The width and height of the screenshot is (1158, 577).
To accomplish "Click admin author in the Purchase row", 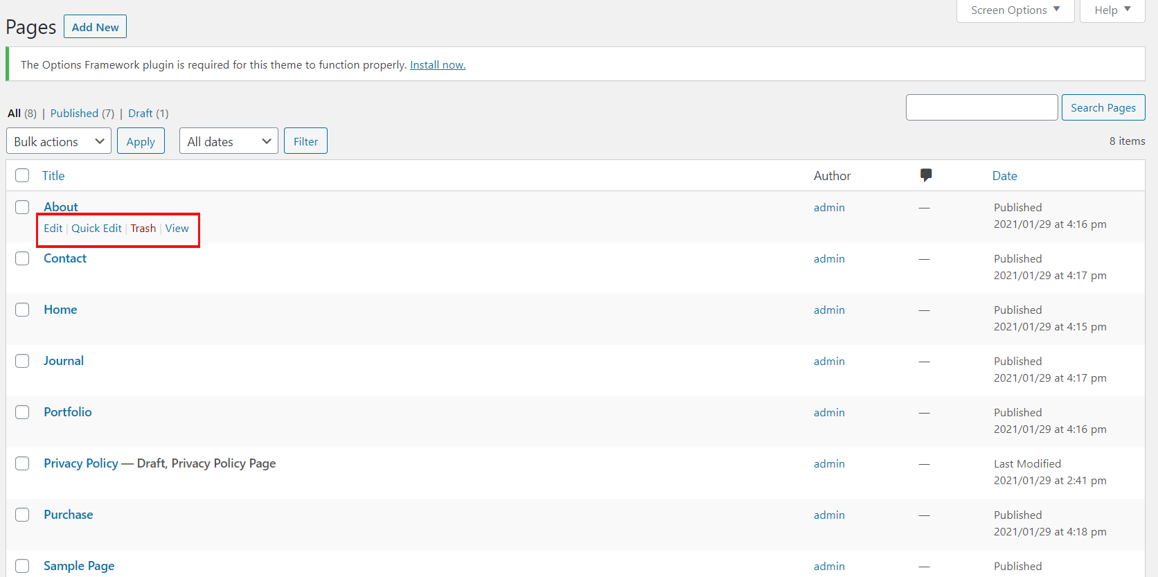I will click(x=829, y=515).
